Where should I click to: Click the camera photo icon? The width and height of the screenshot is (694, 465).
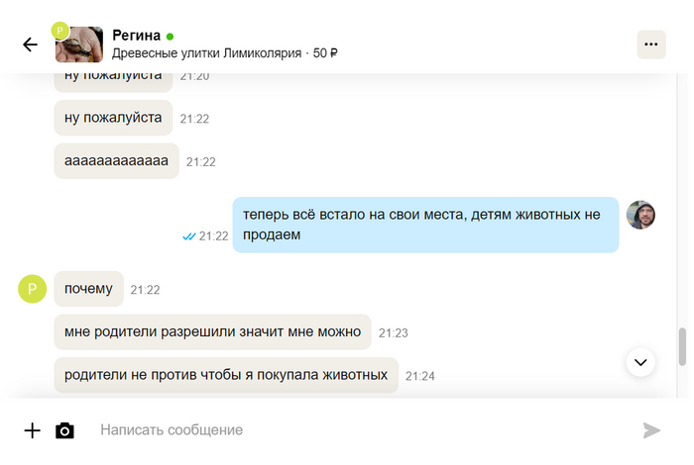click(64, 430)
